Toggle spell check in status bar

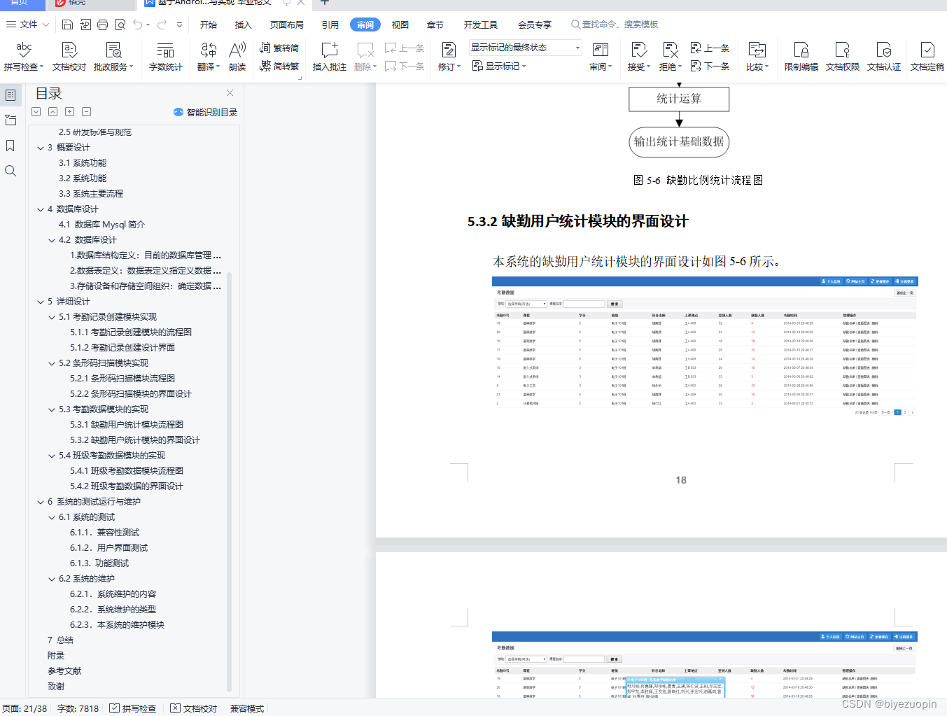pyautogui.click(x=133, y=708)
